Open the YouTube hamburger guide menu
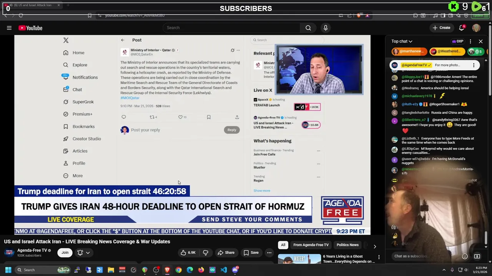The image size is (492, 276). (x=9, y=28)
